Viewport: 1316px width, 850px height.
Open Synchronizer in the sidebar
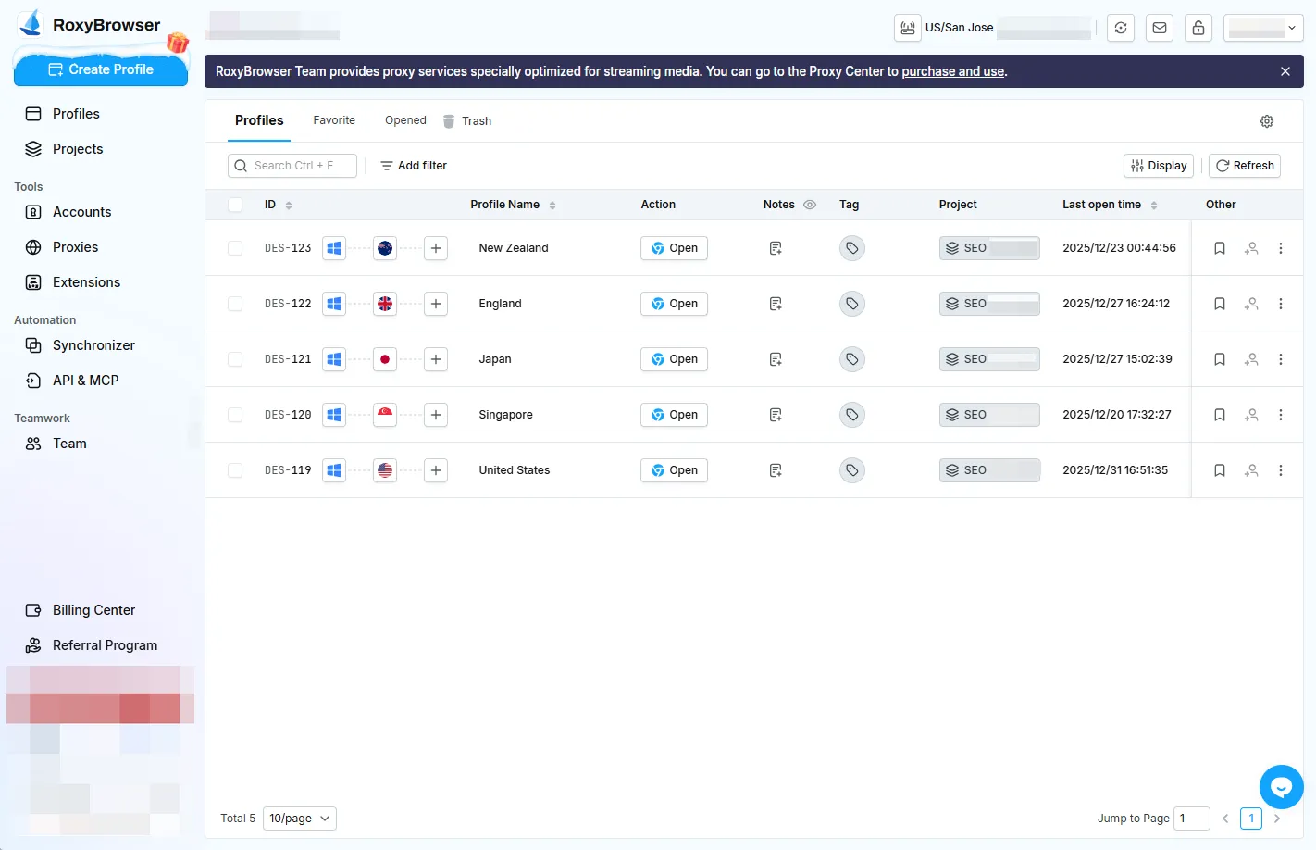(93, 345)
